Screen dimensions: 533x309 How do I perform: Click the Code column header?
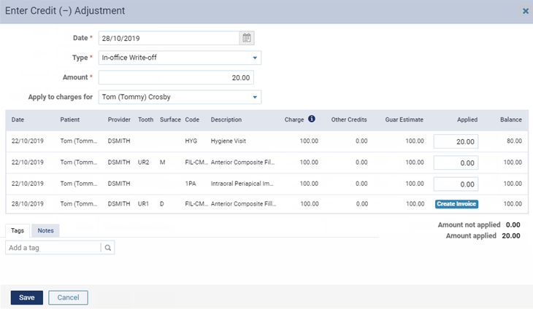tap(192, 120)
